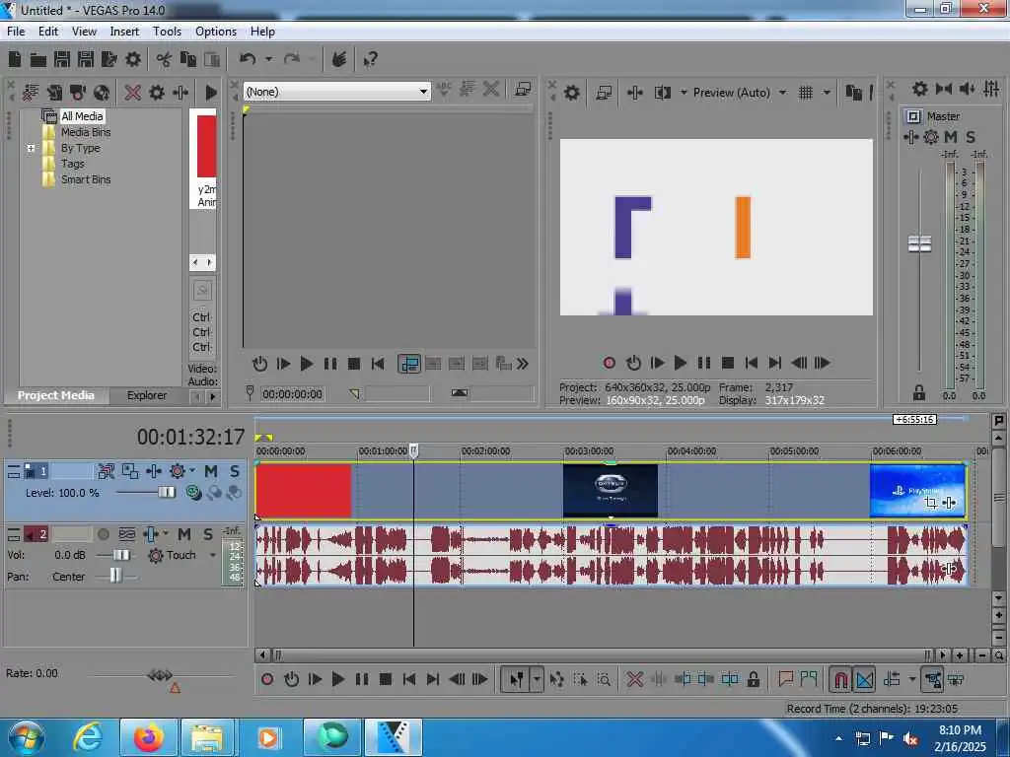Select the Smart Bins folder
This screenshot has width=1010, height=757.
(86, 179)
